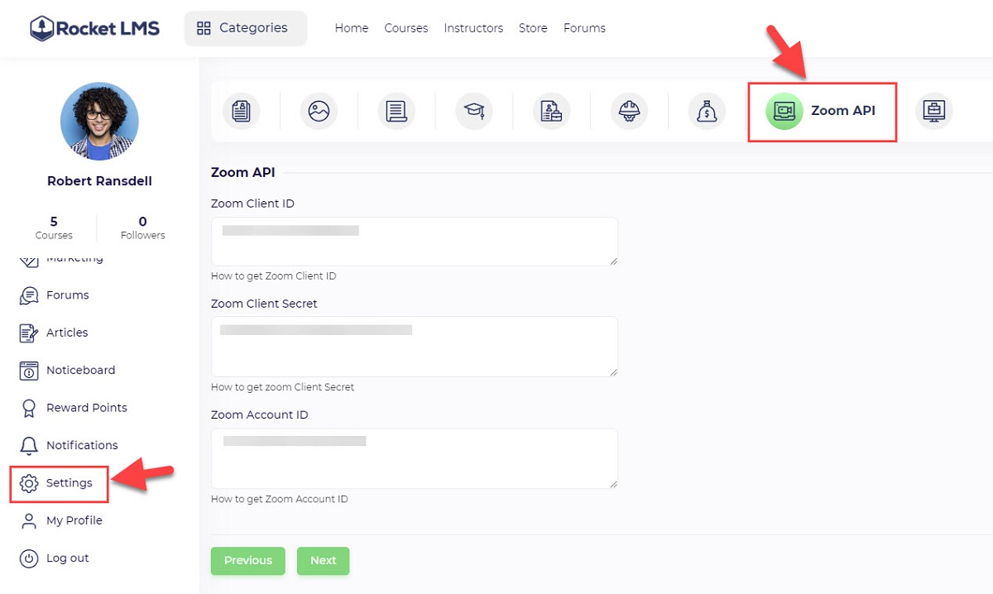
Task: Open the graduation cap education step
Action: click(474, 111)
